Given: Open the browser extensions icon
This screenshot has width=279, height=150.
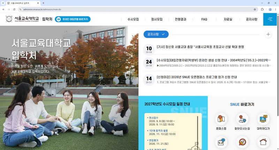Looking at the screenshot, I should (262, 9).
